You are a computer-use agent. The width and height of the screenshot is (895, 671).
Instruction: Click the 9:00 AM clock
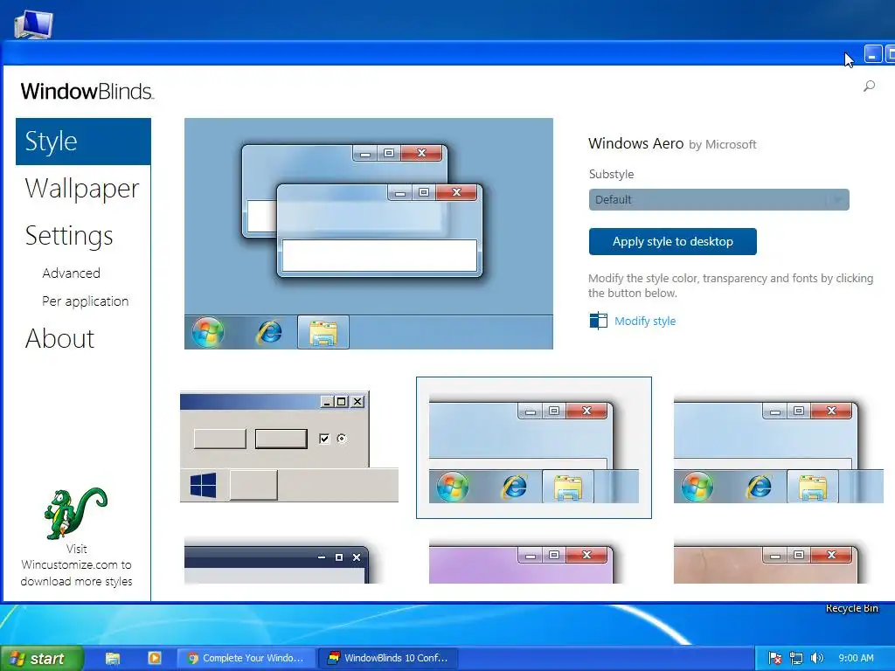[x=856, y=658]
